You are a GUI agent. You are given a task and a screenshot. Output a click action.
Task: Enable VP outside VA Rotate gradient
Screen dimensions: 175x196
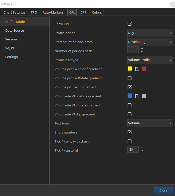[x=130, y=105]
